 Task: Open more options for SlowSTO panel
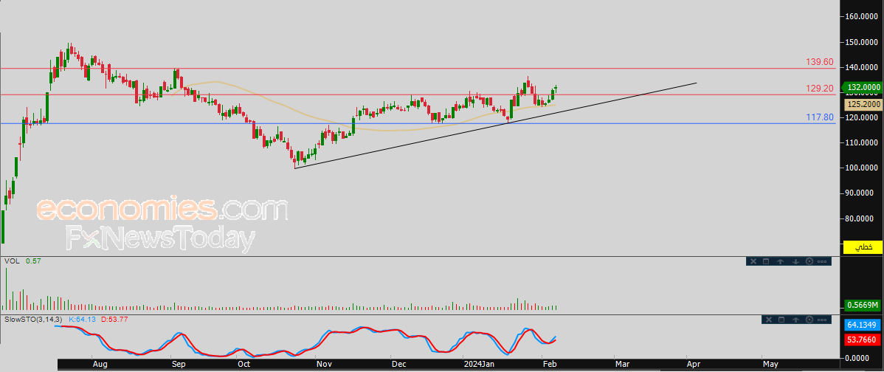[822, 320]
